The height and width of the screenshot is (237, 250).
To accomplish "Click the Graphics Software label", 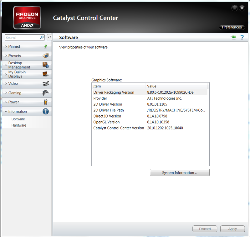I will (106, 80).
